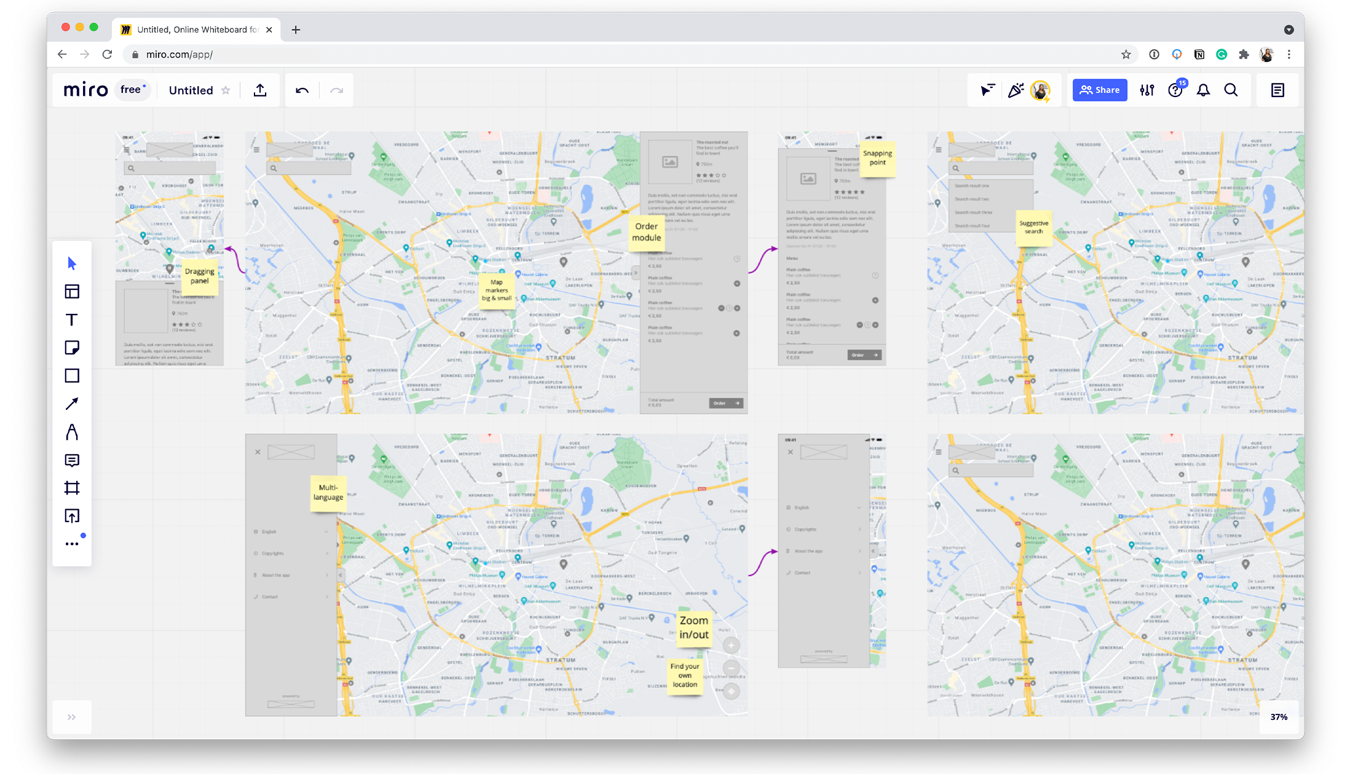The height and width of the screenshot is (774, 1350).
Task: Open board search with the magnifier icon
Action: pyautogui.click(x=1231, y=90)
